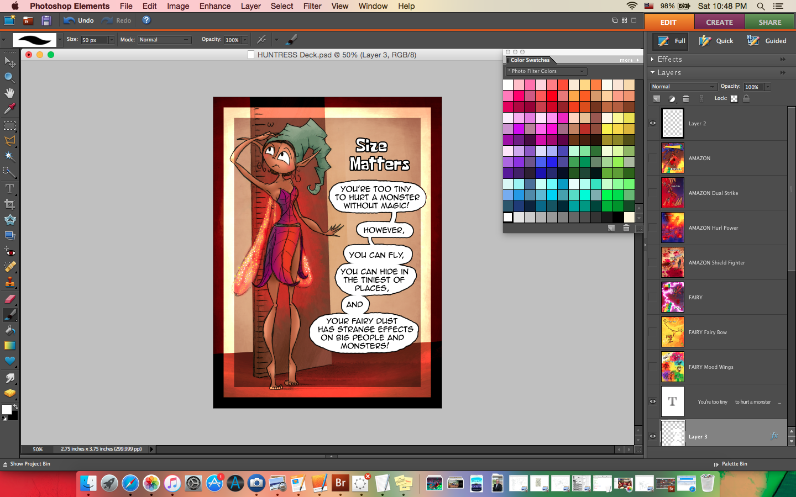Create a new layer in Layers panel
The image size is (796, 497).
click(x=657, y=99)
